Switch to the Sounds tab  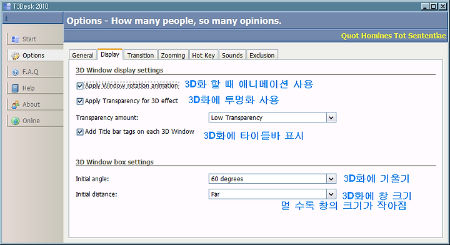pyautogui.click(x=232, y=55)
